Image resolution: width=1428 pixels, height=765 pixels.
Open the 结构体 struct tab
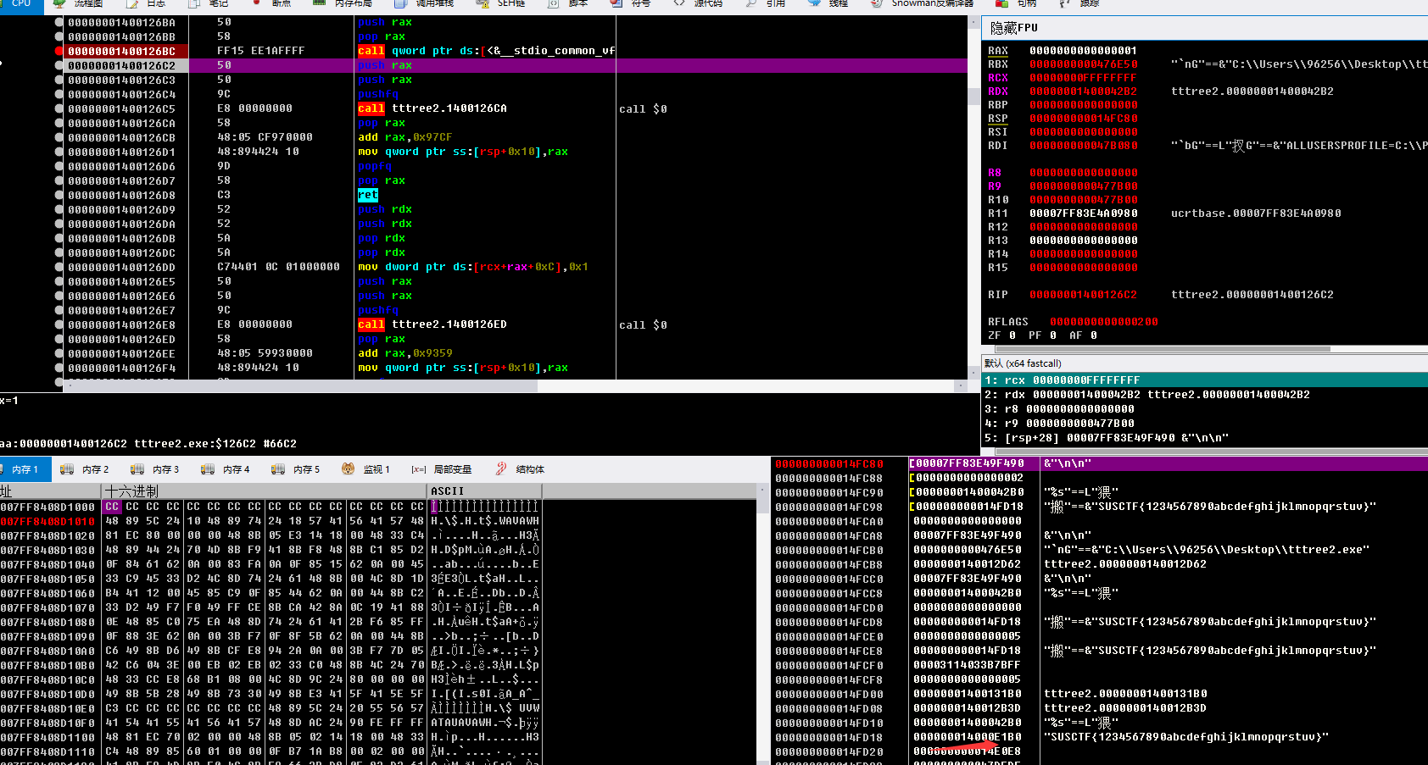521,469
